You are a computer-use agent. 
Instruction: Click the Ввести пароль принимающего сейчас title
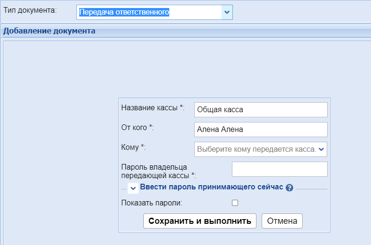tap(211, 187)
